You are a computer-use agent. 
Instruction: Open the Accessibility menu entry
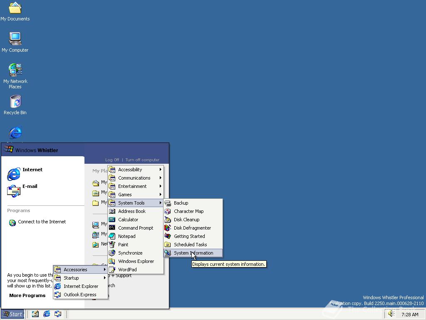point(136,170)
